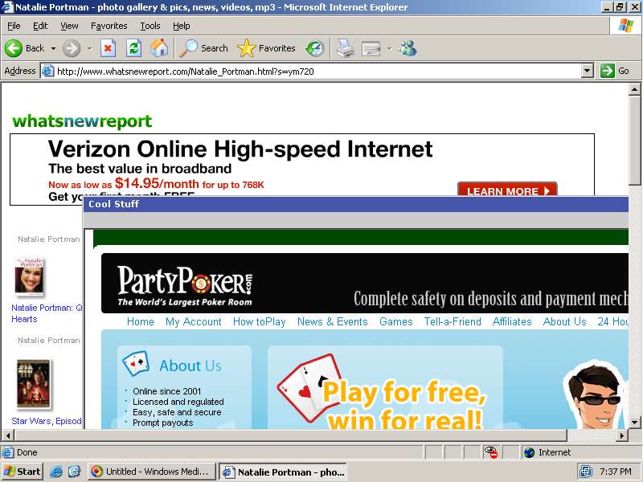The image size is (643, 482).
Task: Click the system tray network icon
Action: pos(585,472)
